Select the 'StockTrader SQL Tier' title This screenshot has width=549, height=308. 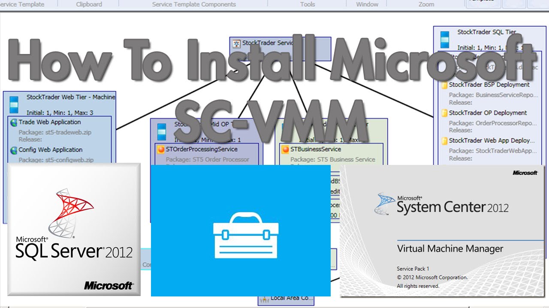487,32
